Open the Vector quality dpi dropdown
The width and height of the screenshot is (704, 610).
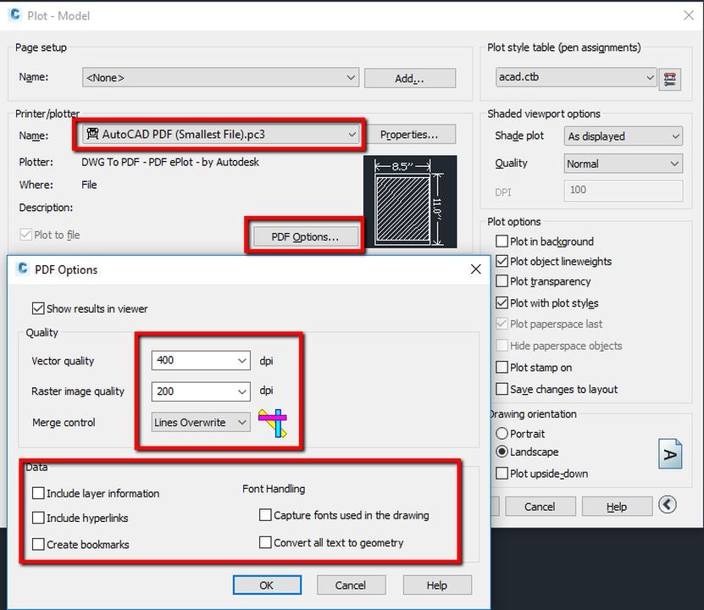[x=244, y=360]
